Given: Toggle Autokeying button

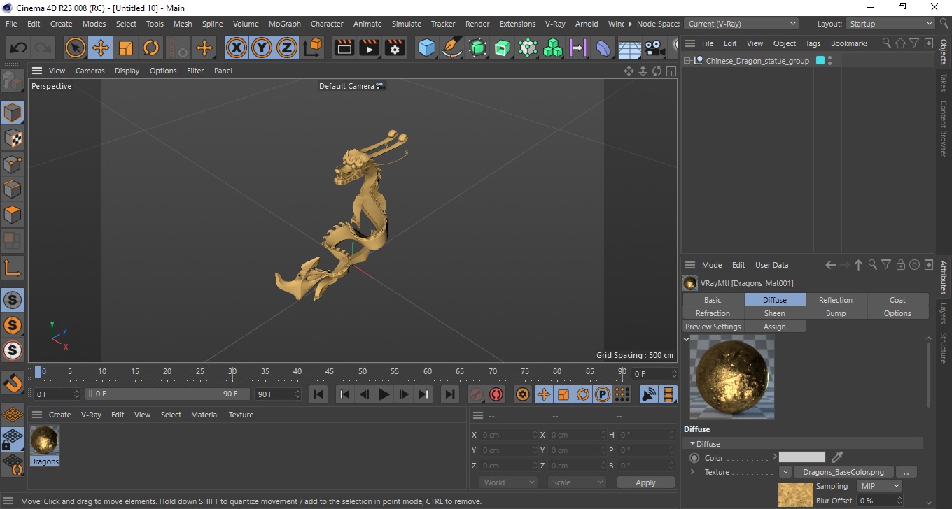Looking at the screenshot, I should tap(496, 394).
